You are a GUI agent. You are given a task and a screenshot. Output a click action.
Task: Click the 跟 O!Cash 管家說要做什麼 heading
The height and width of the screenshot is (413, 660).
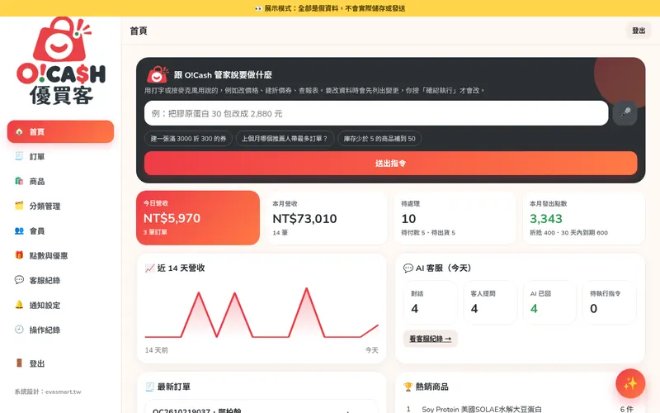(223, 74)
